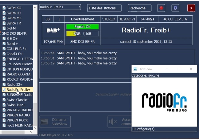199x140 pixels.
Task: Select SWR4 MZ station
Action: tap(14, 18)
